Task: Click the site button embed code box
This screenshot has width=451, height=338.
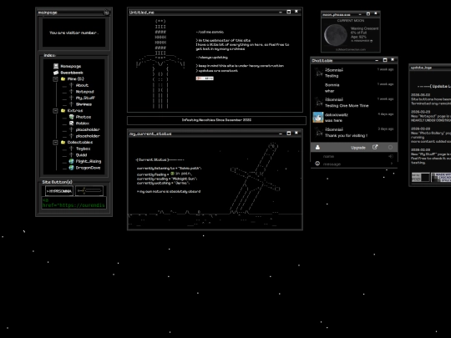Action: pyautogui.click(x=74, y=202)
